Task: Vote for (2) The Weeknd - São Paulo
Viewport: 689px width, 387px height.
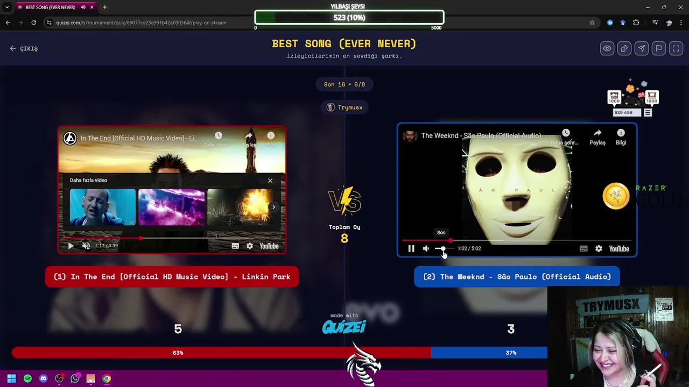Action: point(517,277)
